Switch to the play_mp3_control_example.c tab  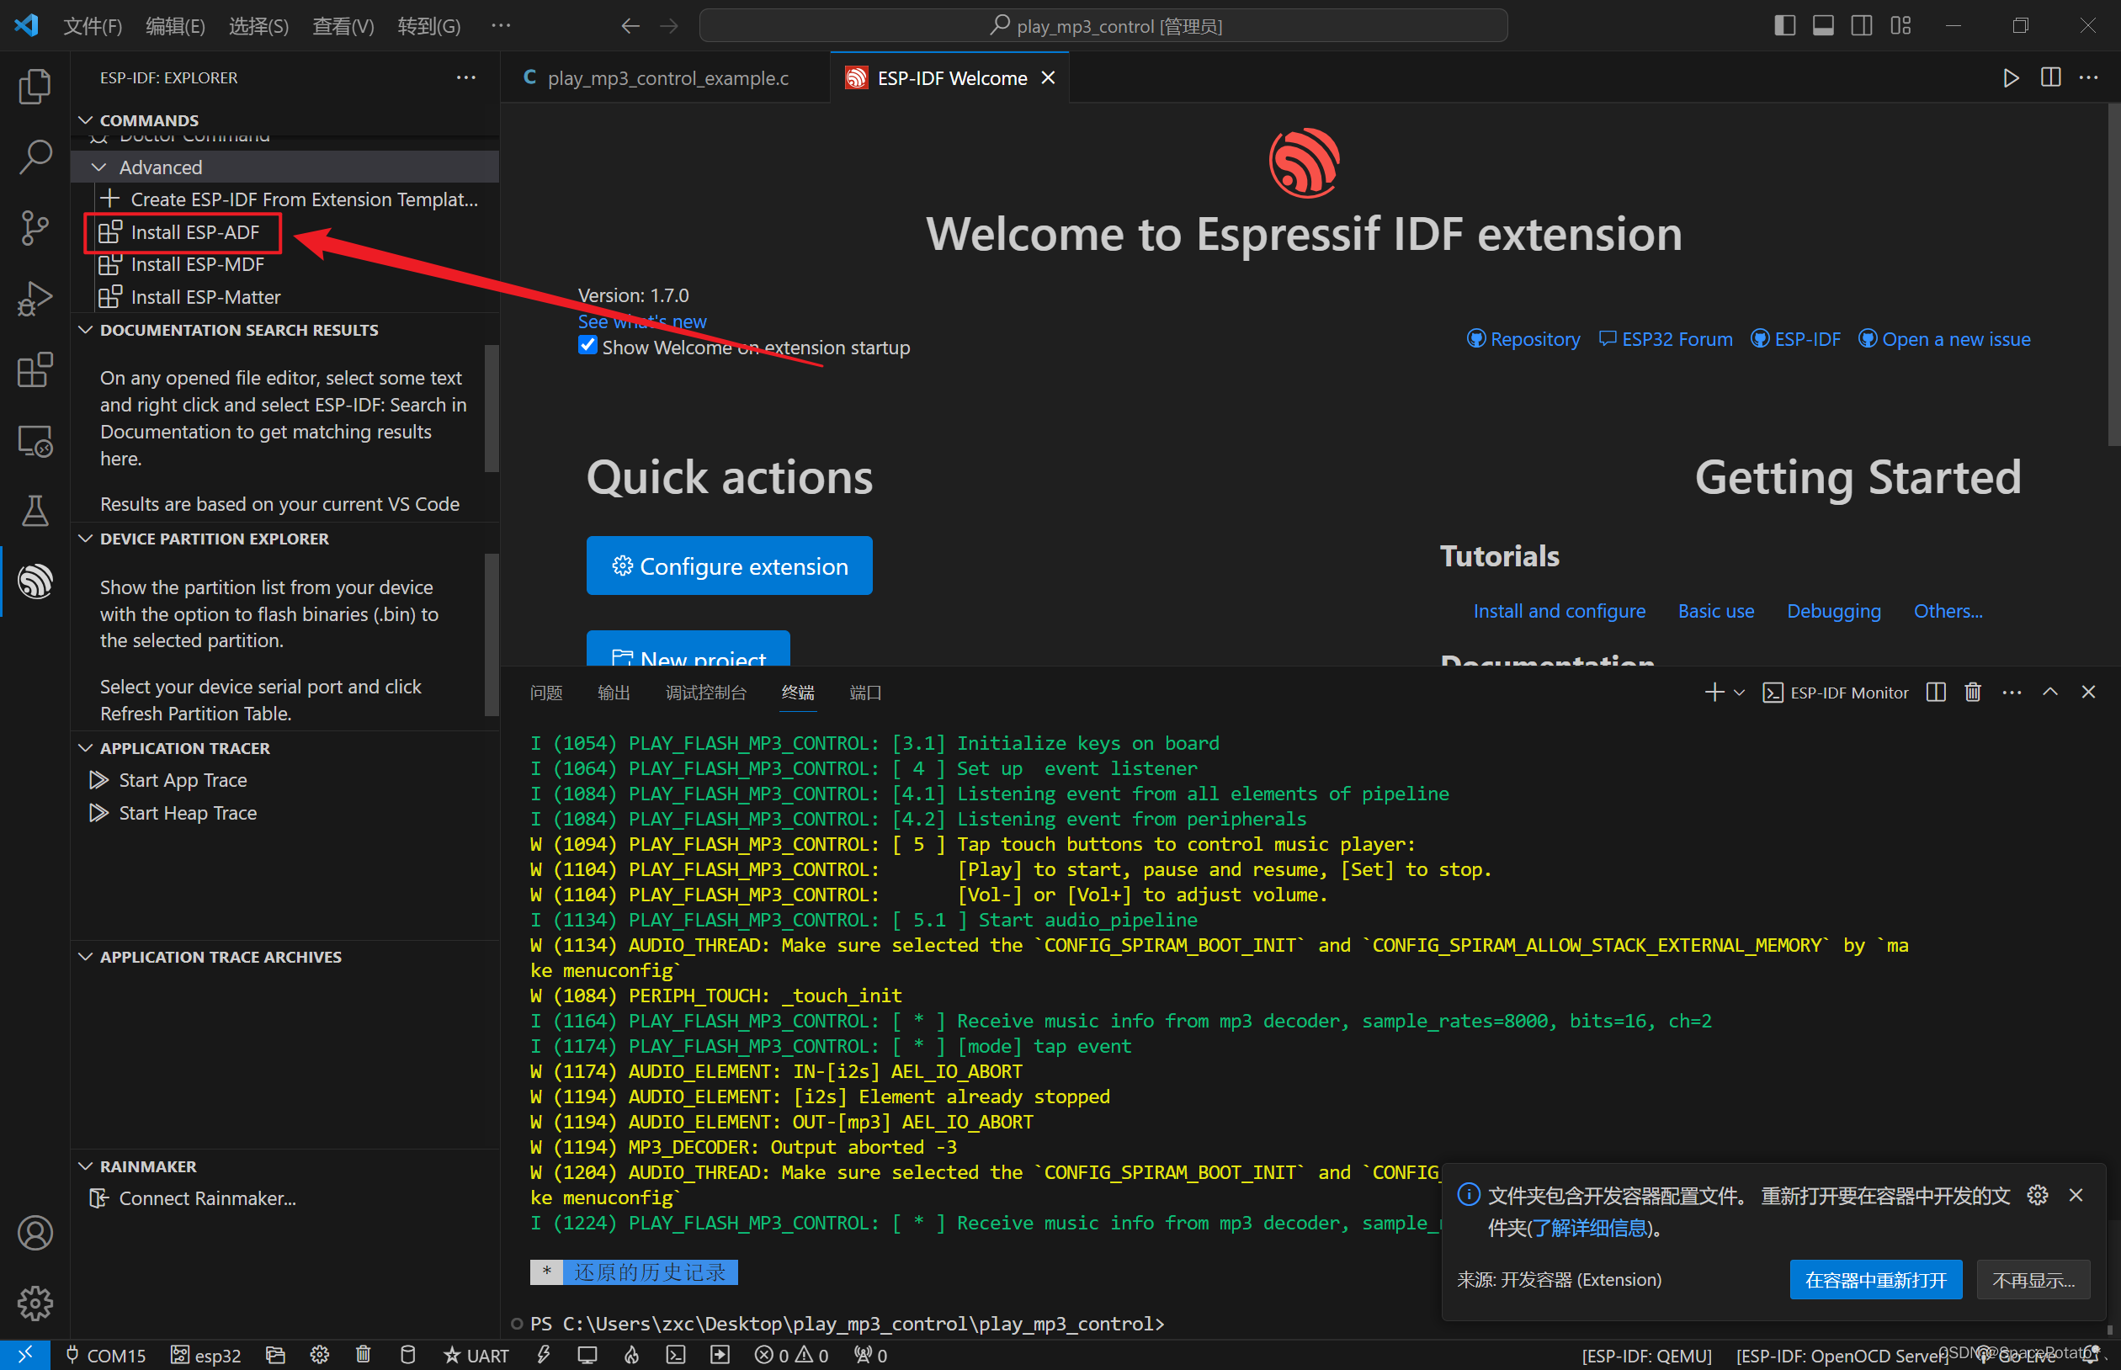tap(666, 77)
